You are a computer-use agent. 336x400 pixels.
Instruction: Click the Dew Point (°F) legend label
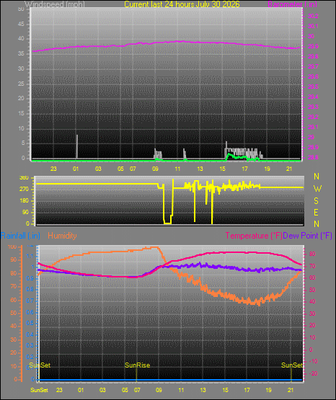[x=308, y=236]
